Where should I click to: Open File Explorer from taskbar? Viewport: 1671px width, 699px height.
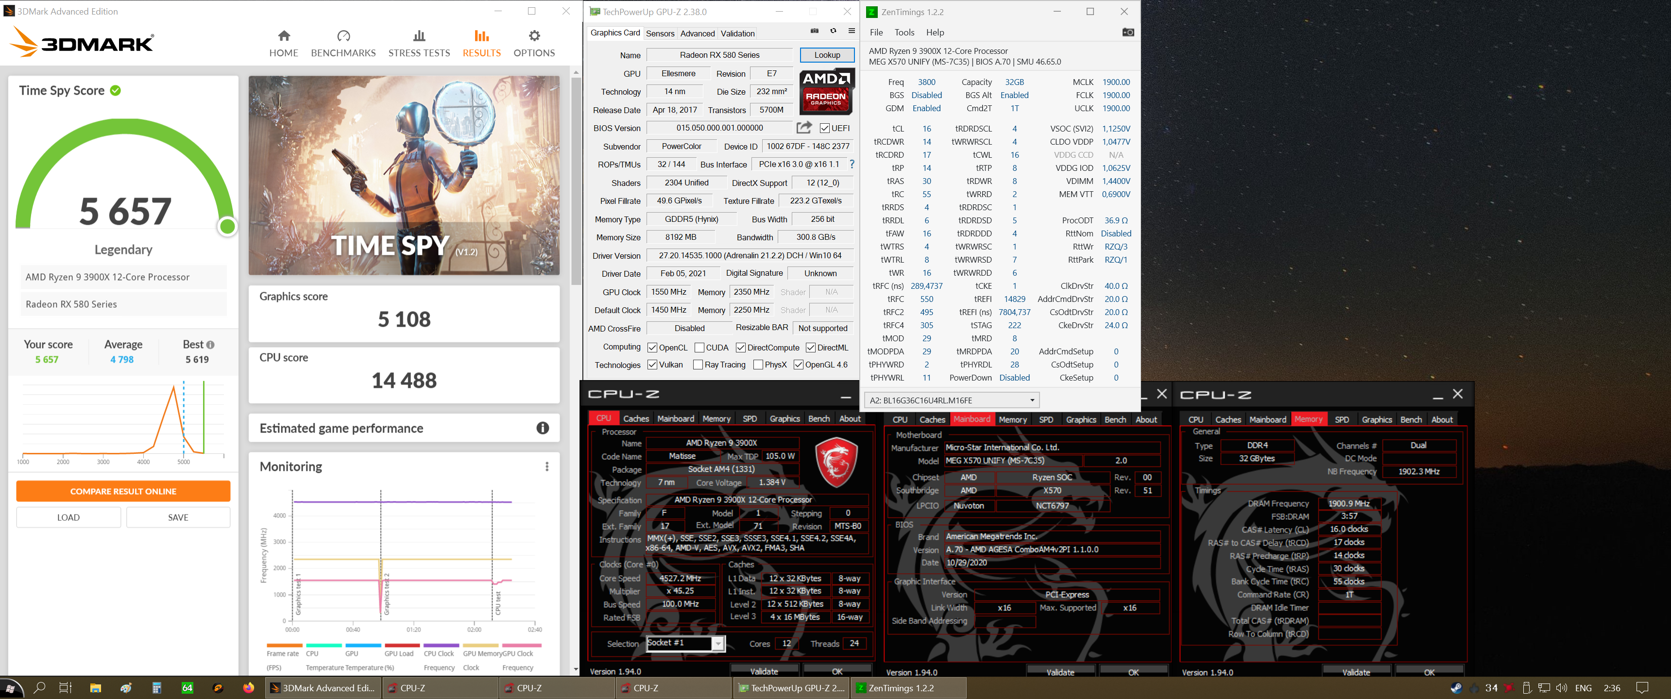95,688
